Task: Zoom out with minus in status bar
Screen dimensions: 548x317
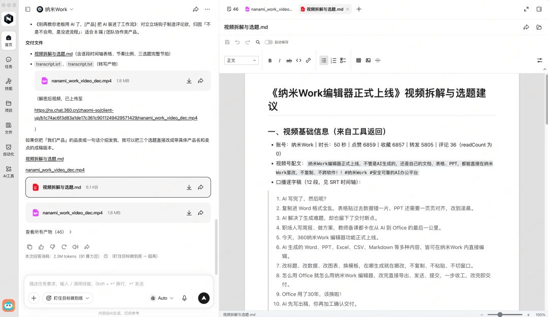Action: point(482,314)
